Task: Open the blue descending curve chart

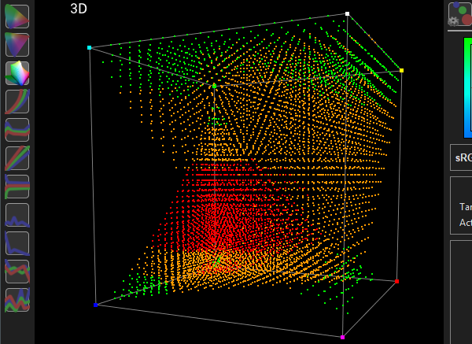Action: point(17,243)
